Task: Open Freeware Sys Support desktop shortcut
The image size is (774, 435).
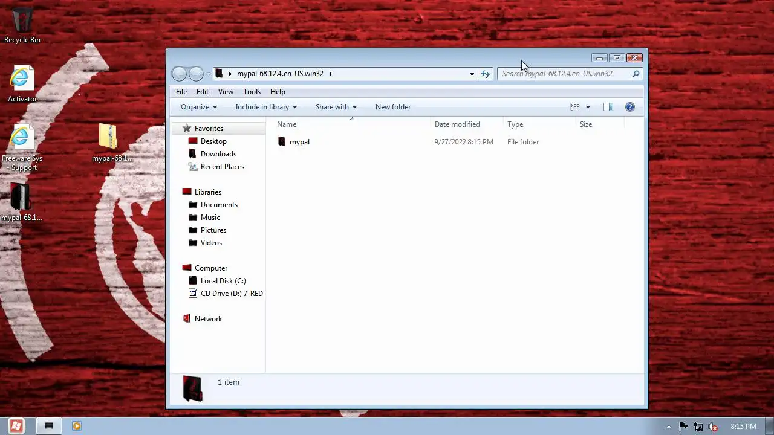Action: tap(22, 148)
